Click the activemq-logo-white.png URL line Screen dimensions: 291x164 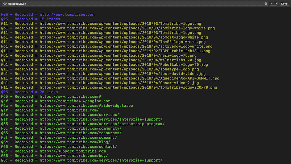(x=107, y=46)
